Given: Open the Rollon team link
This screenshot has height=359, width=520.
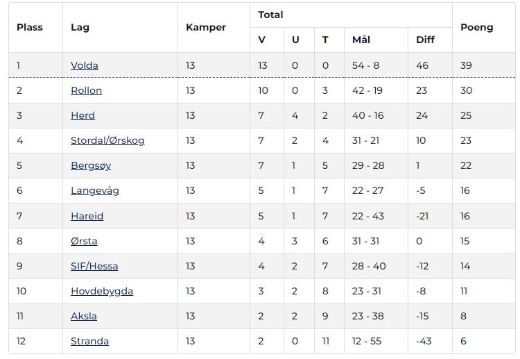Looking at the screenshot, I should click(86, 90).
